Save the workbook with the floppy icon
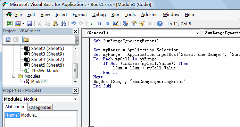Viewport: 240px width, 127px height. point(30,24)
